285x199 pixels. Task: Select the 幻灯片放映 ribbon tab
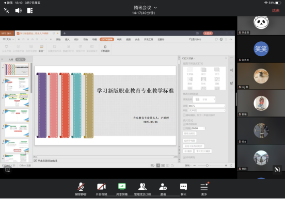coord(107,39)
